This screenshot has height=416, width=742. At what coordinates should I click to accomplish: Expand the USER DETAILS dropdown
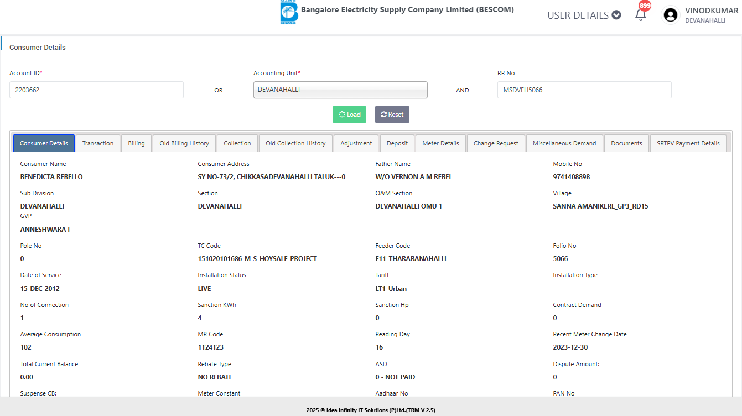click(x=584, y=15)
